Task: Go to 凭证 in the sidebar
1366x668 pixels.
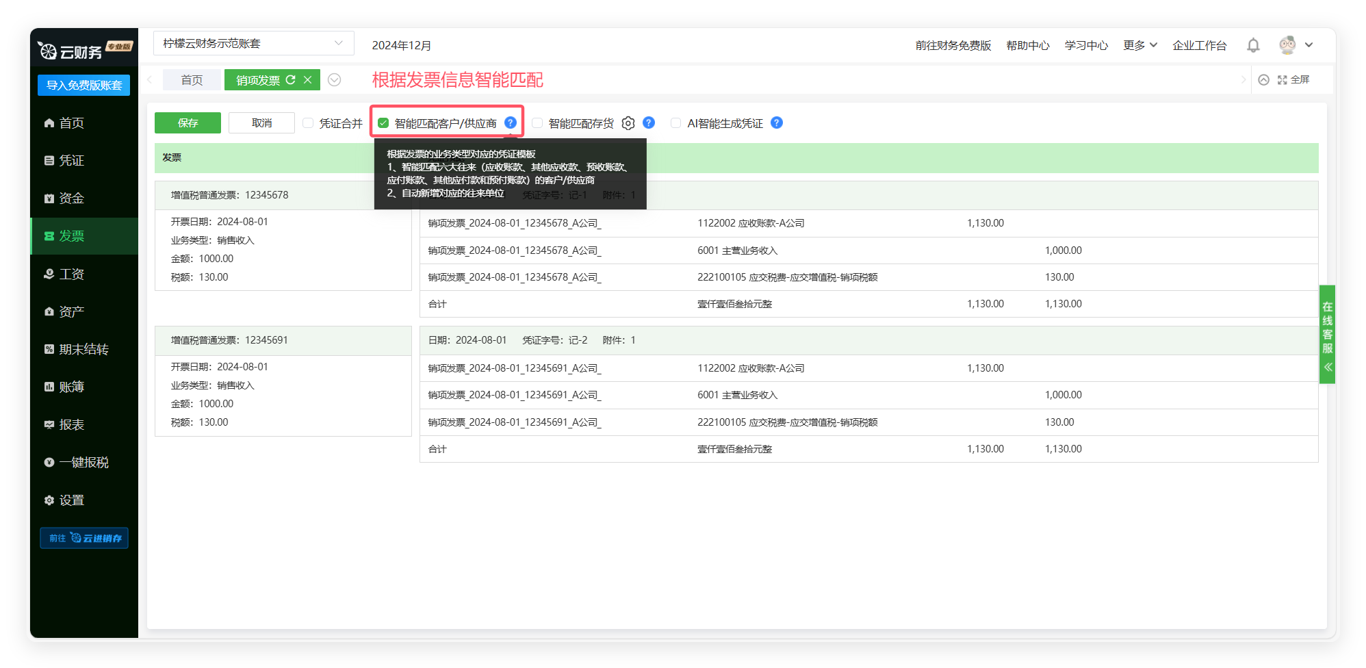Action: click(71, 160)
